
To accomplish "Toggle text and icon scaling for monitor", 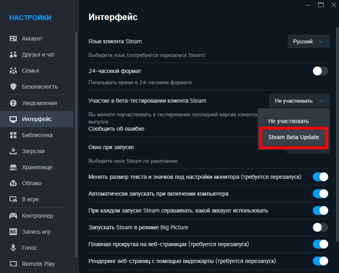I will [x=321, y=177].
